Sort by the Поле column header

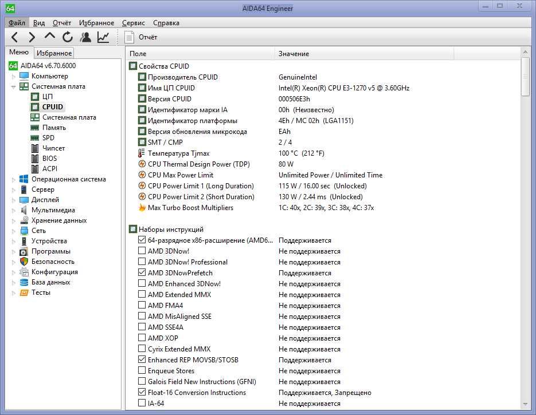tap(200, 54)
